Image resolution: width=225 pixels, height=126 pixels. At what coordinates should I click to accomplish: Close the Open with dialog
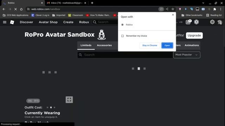[x=173, y=15]
